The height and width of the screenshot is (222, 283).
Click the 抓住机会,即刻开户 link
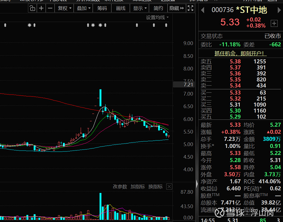click(240, 54)
